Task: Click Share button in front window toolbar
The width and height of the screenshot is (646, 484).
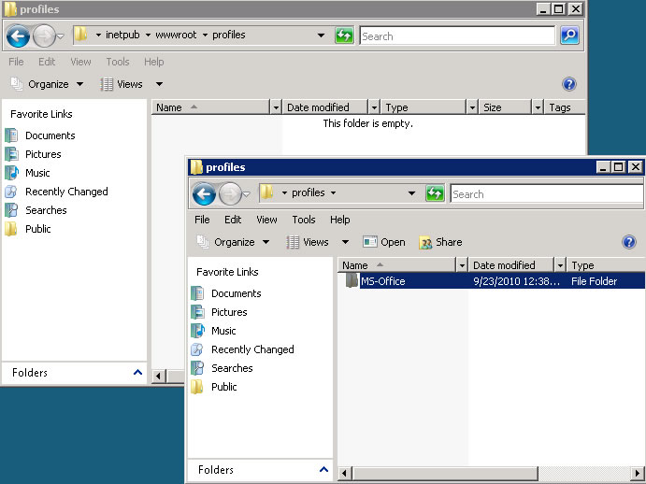Action: [440, 242]
